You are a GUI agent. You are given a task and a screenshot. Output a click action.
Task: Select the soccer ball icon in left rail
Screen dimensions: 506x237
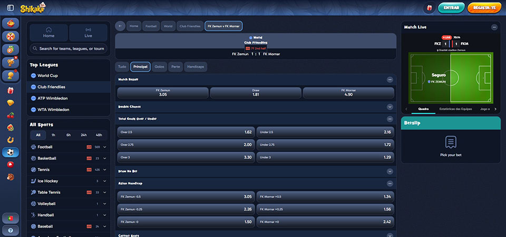tap(11, 152)
